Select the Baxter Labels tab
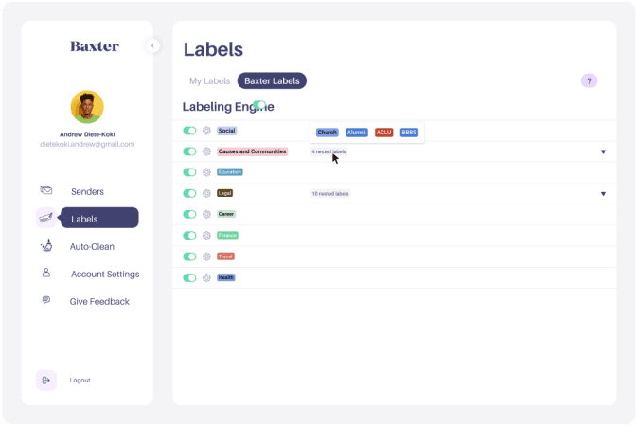Screen dimensions: 638x426 (272, 81)
